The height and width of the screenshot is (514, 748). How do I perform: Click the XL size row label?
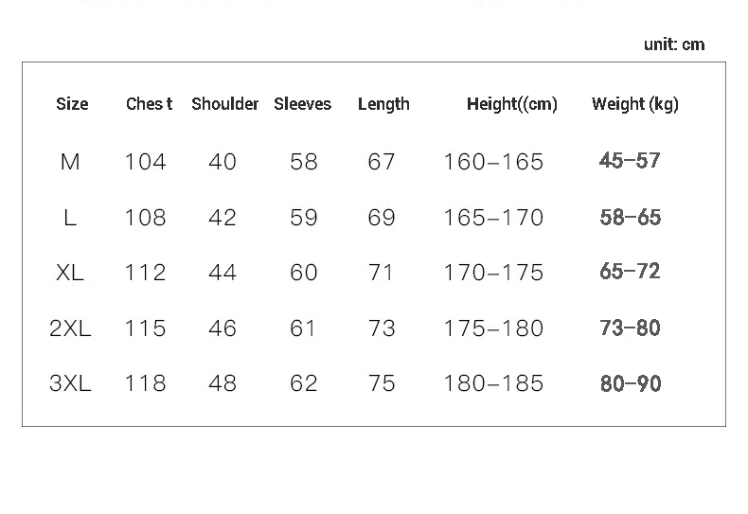(70, 273)
